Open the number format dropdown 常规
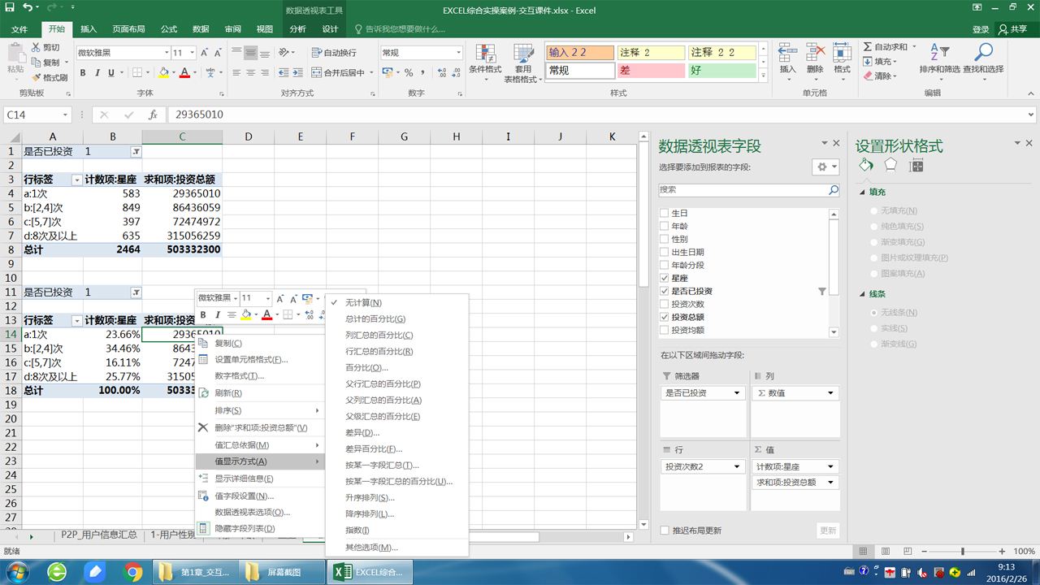The width and height of the screenshot is (1040, 585). click(459, 52)
